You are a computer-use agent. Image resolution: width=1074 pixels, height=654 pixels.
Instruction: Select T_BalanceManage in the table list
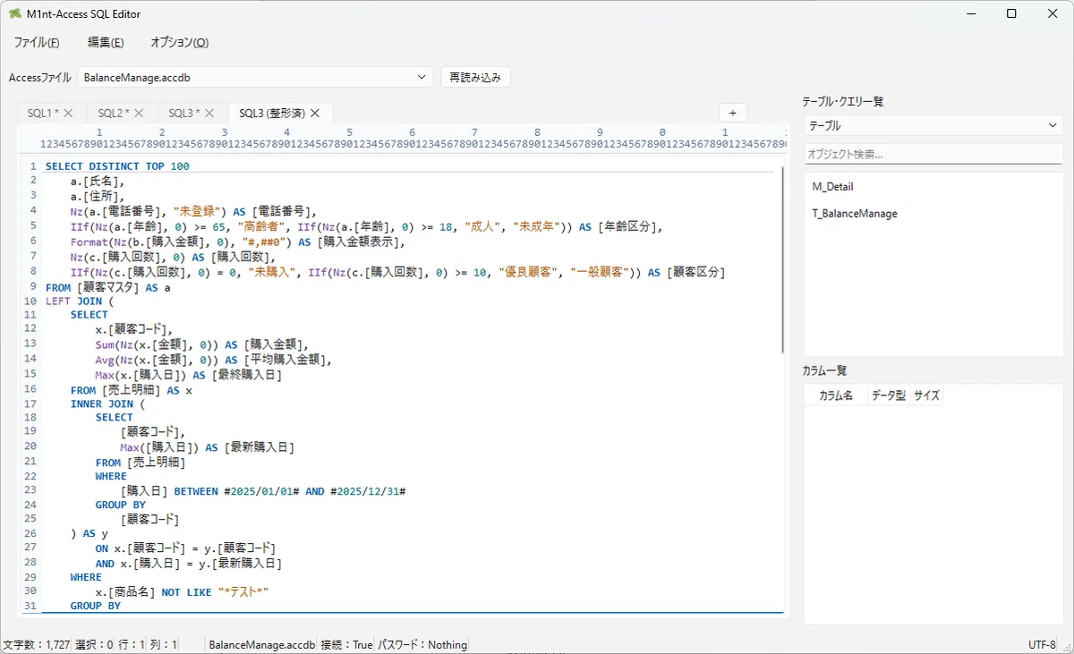(x=854, y=214)
